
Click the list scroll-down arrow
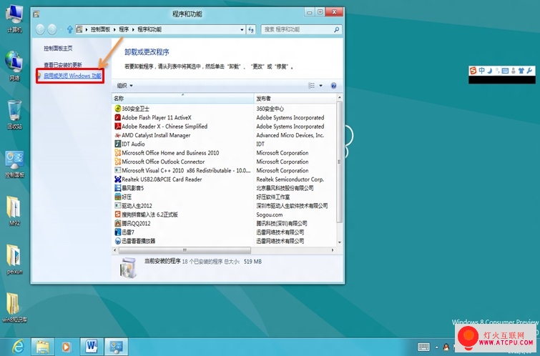pyautogui.click(x=340, y=242)
